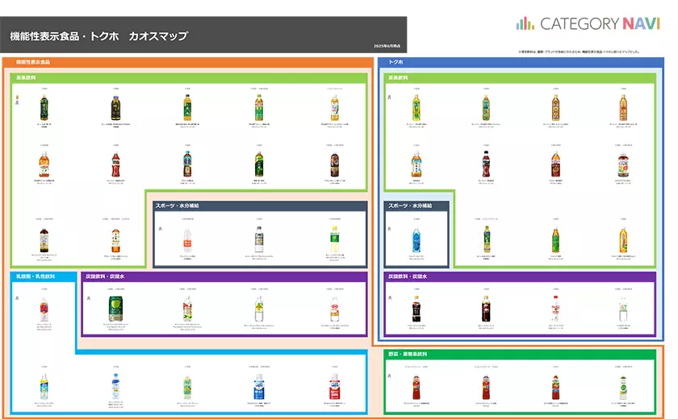The image size is (678, 419).
Task: Click the CATEGORY NAVI logo text
Action: point(601,23)
